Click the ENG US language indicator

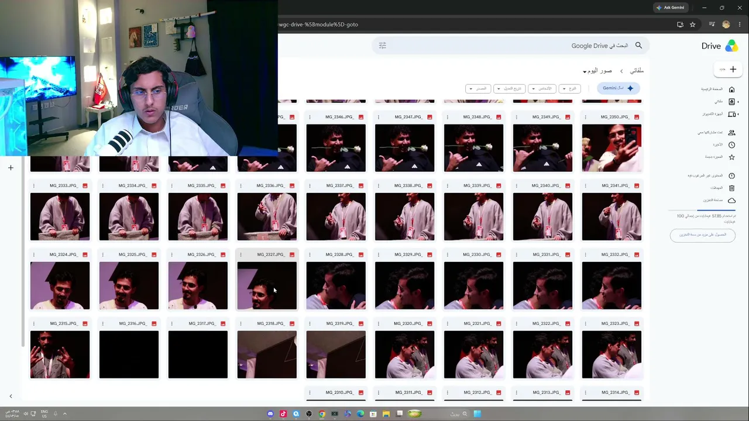pos(44,414)
